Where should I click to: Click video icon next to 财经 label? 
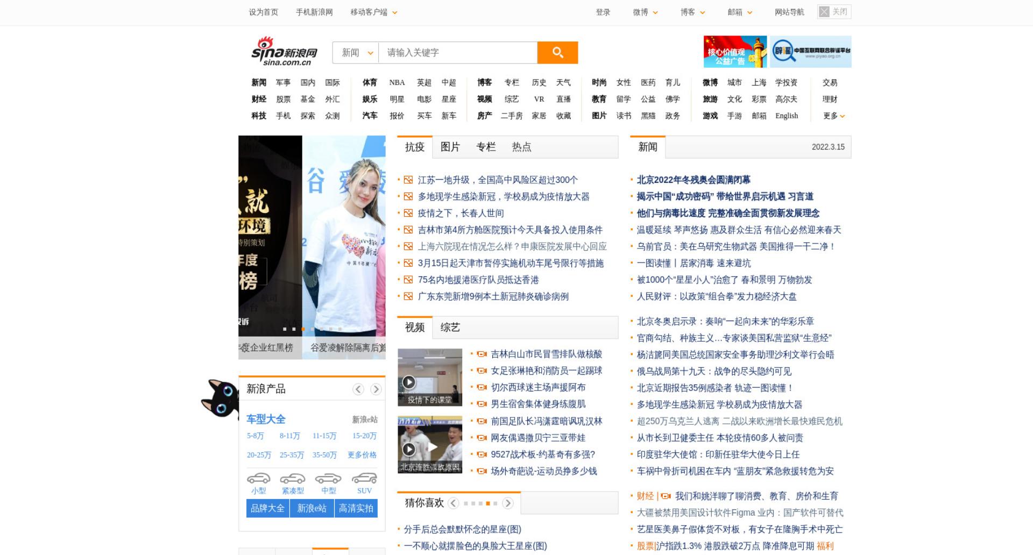666,496
